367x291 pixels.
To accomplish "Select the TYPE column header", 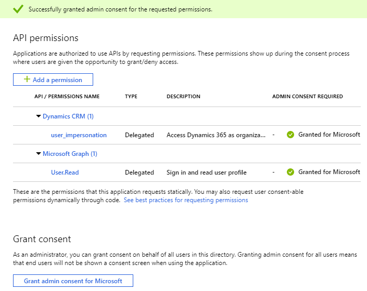I will [x=131, y=97].
